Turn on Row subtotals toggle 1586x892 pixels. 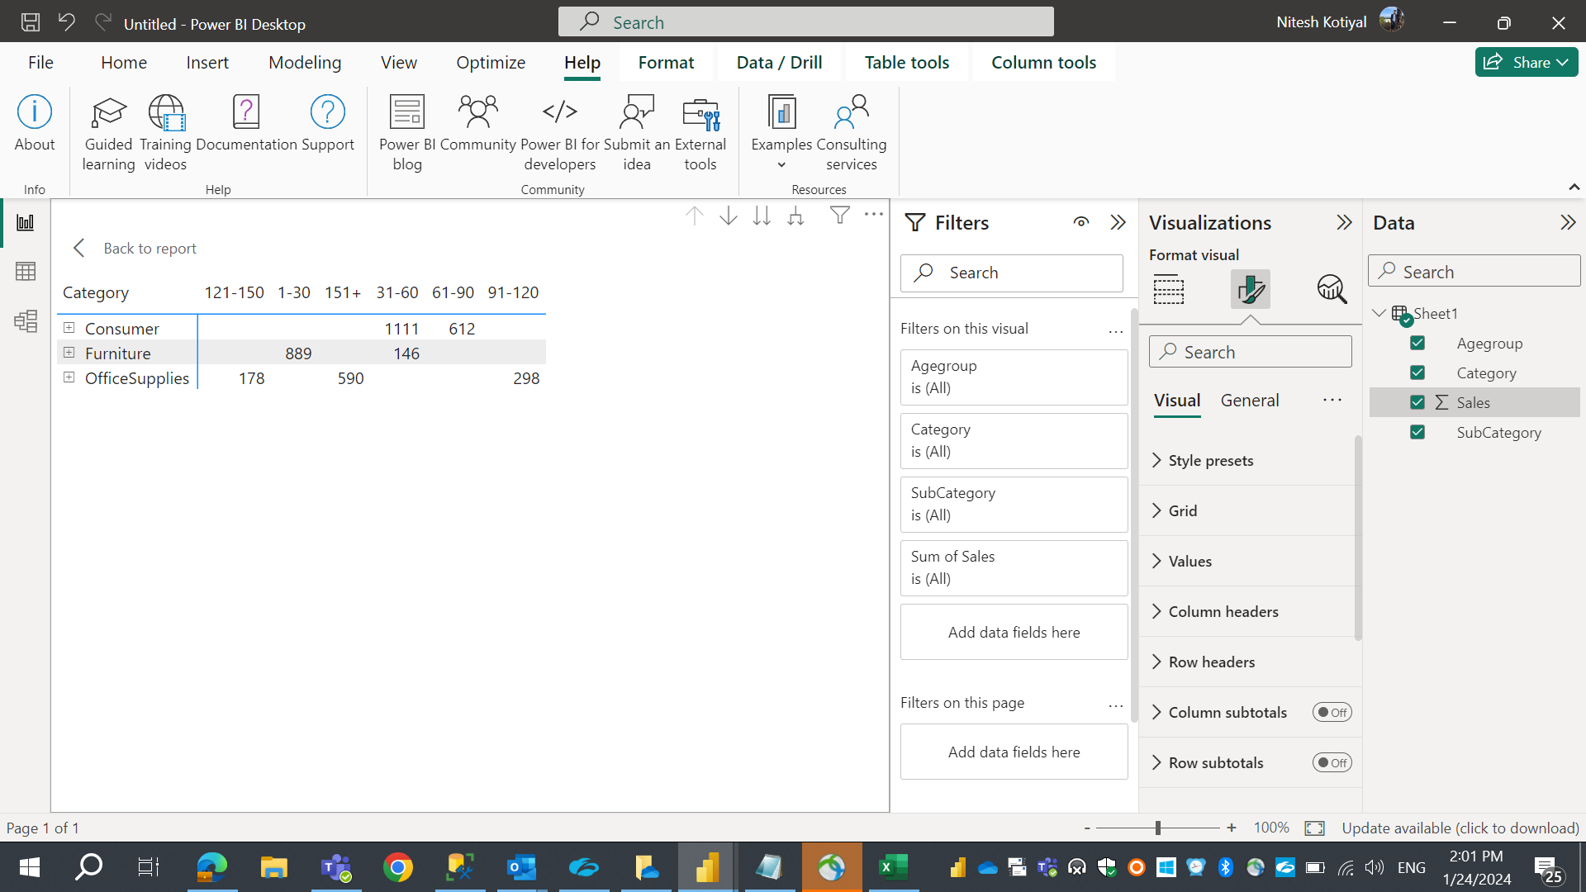[1332, 762]
